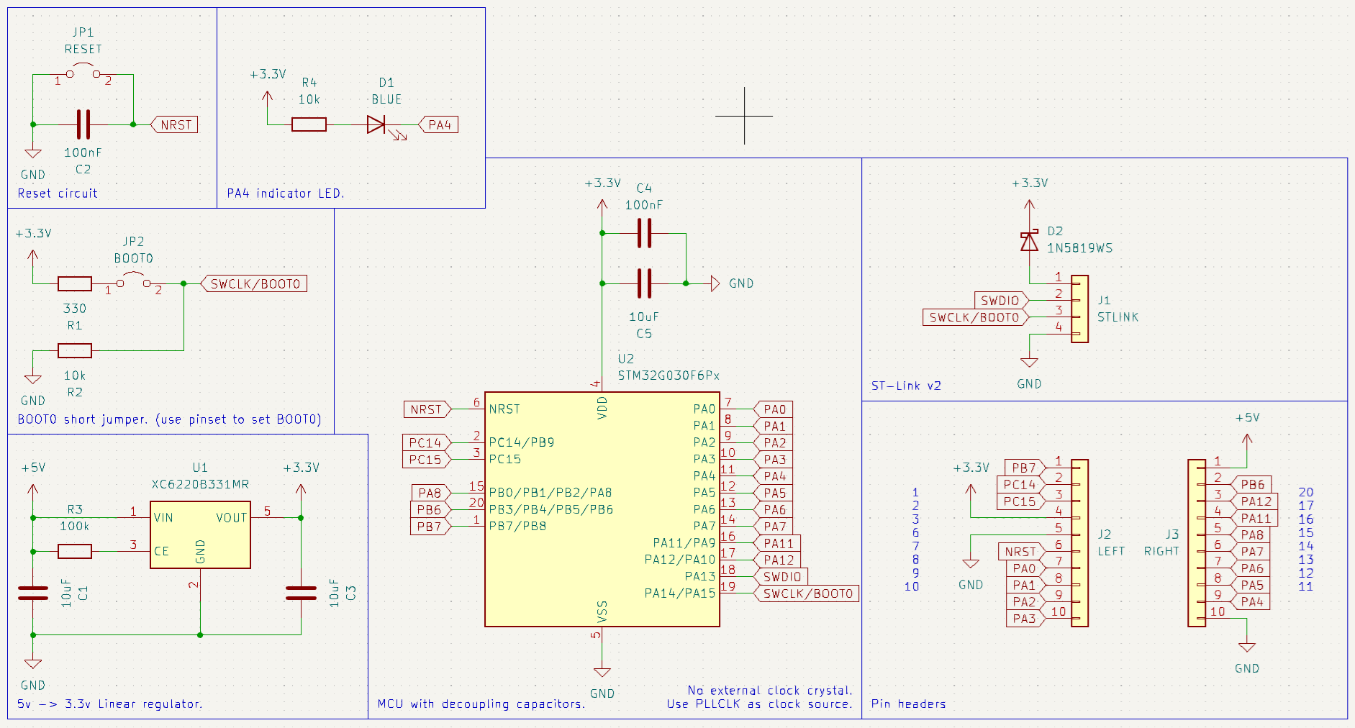Click the PA11 label right of U2
This screenshot has height=728, width=1355.
[x=777, y=543]
